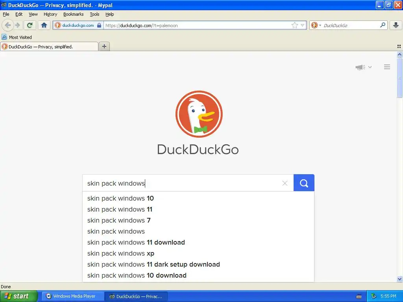
Task: Open a new tab with the plus button
Action: pyautogui.click(x=104, y=46)
